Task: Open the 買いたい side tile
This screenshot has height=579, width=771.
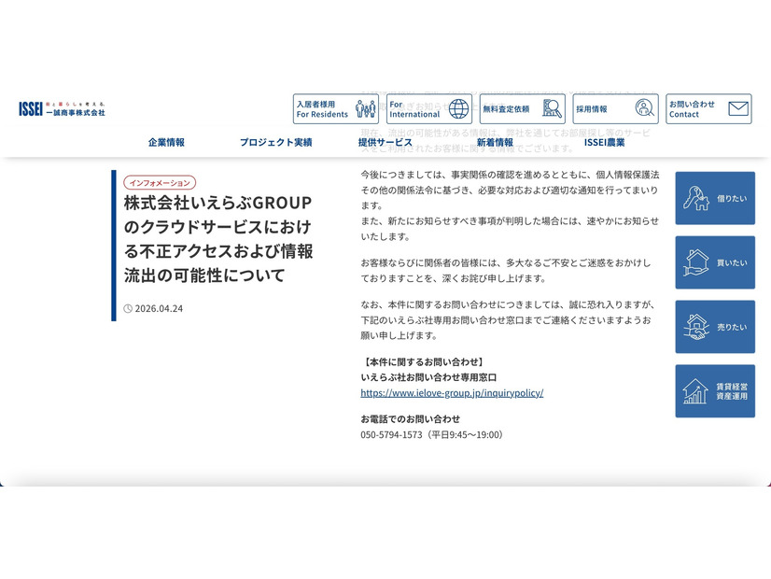Action: [715, 262]
